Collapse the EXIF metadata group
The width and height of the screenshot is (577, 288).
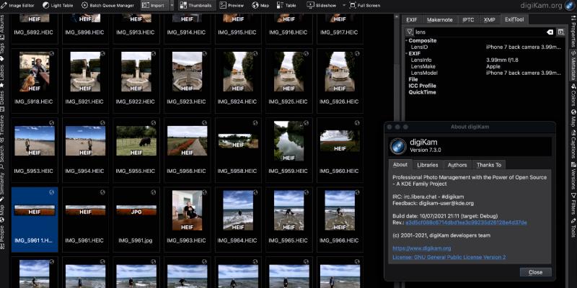click(x=406, y=53)
